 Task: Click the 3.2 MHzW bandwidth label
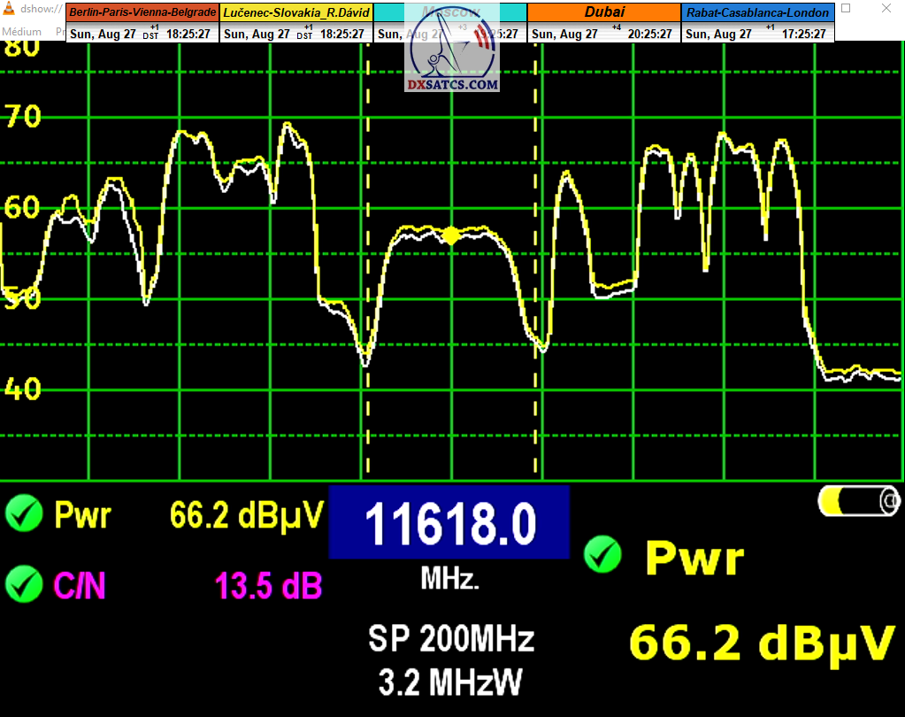(450, 682)
